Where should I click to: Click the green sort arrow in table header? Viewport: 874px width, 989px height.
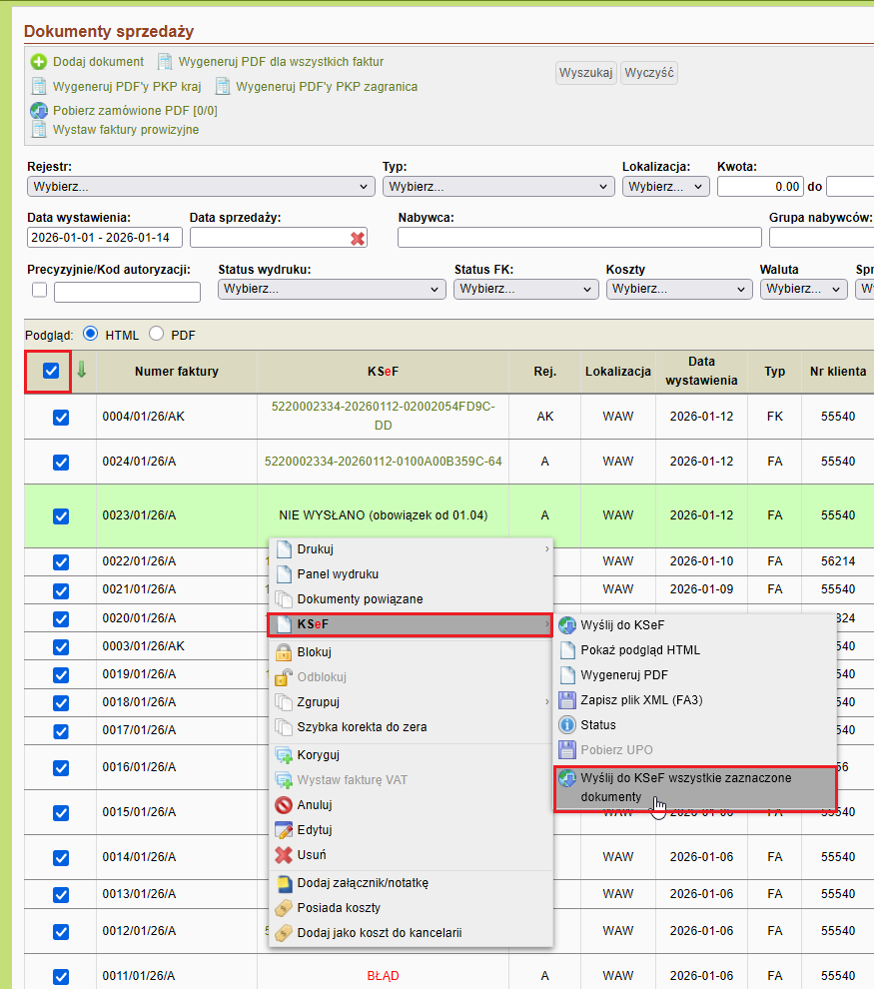(82, 370)
